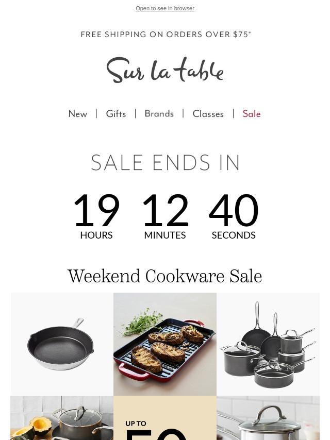Open the stainless steel lidded pot image
The height and width of the screenshot is (440, 330).
coord(268,418)
